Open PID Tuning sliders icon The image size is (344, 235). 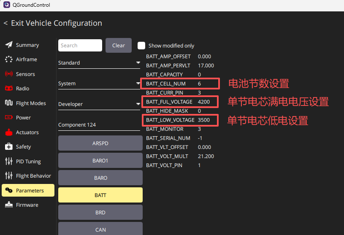[x=8, y=161]
